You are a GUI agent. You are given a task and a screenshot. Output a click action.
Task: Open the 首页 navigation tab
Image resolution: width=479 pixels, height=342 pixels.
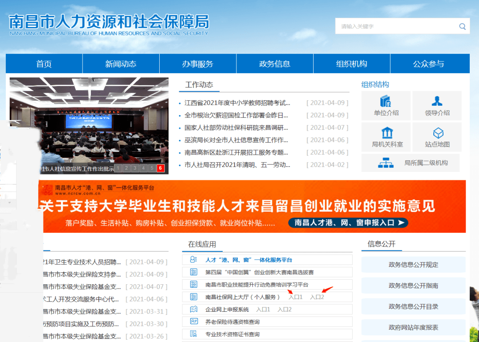coord(44,64)
